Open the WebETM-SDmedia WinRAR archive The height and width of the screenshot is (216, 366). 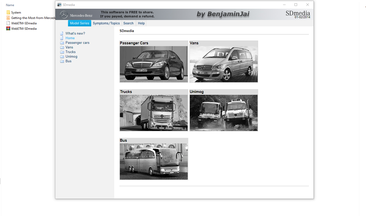24,28
